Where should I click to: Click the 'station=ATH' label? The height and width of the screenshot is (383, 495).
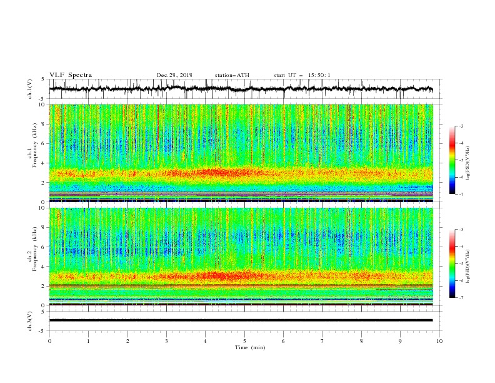click(x=232, y=75)
